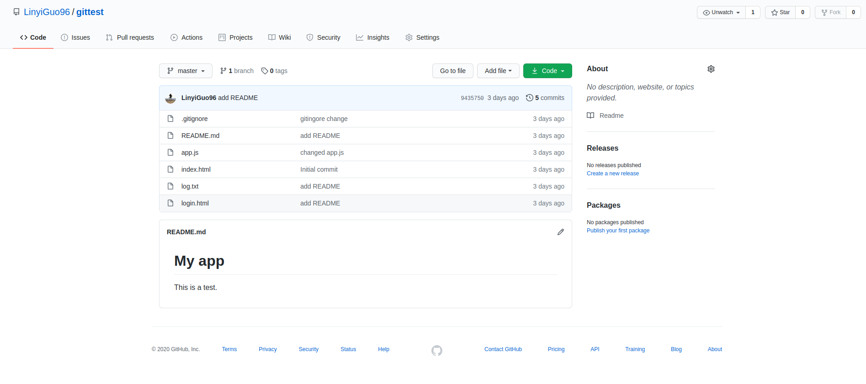866x384 pixels.
Task: Open the Privacy footer link
Action: [268, 349]
